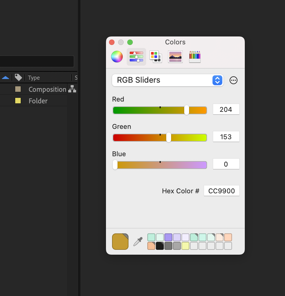This screenshot has width=285, height=296.
Task: Select the purple swatch in the palette
Action: [x=168, y=237]
